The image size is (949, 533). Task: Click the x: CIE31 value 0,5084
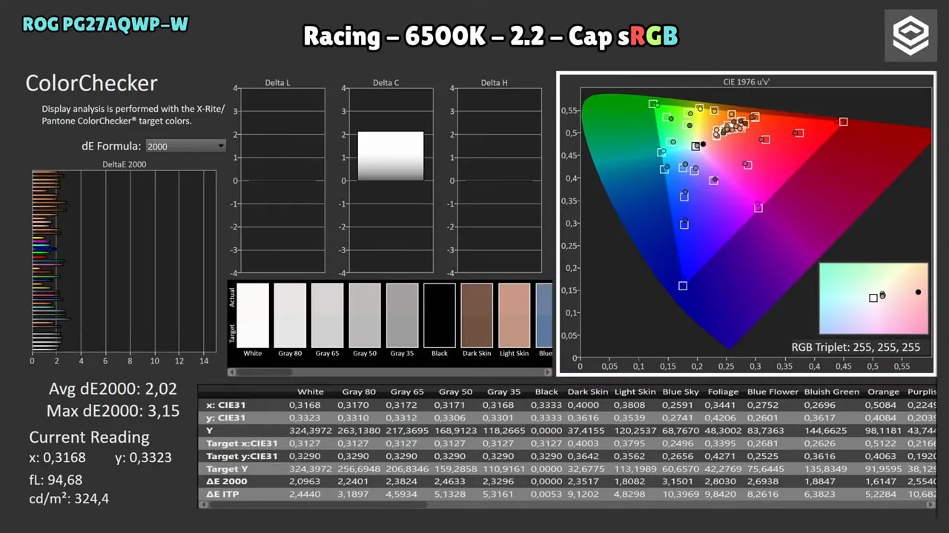[x=882, y=405]
